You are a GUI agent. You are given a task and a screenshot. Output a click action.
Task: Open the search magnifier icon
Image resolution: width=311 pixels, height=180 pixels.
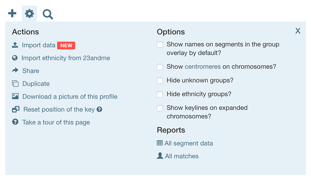click(x=47, y=13)
